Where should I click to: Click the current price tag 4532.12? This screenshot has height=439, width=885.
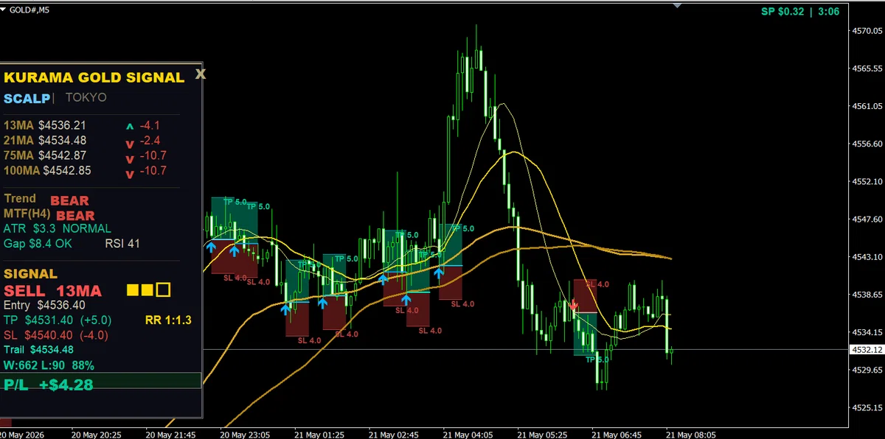867,350
